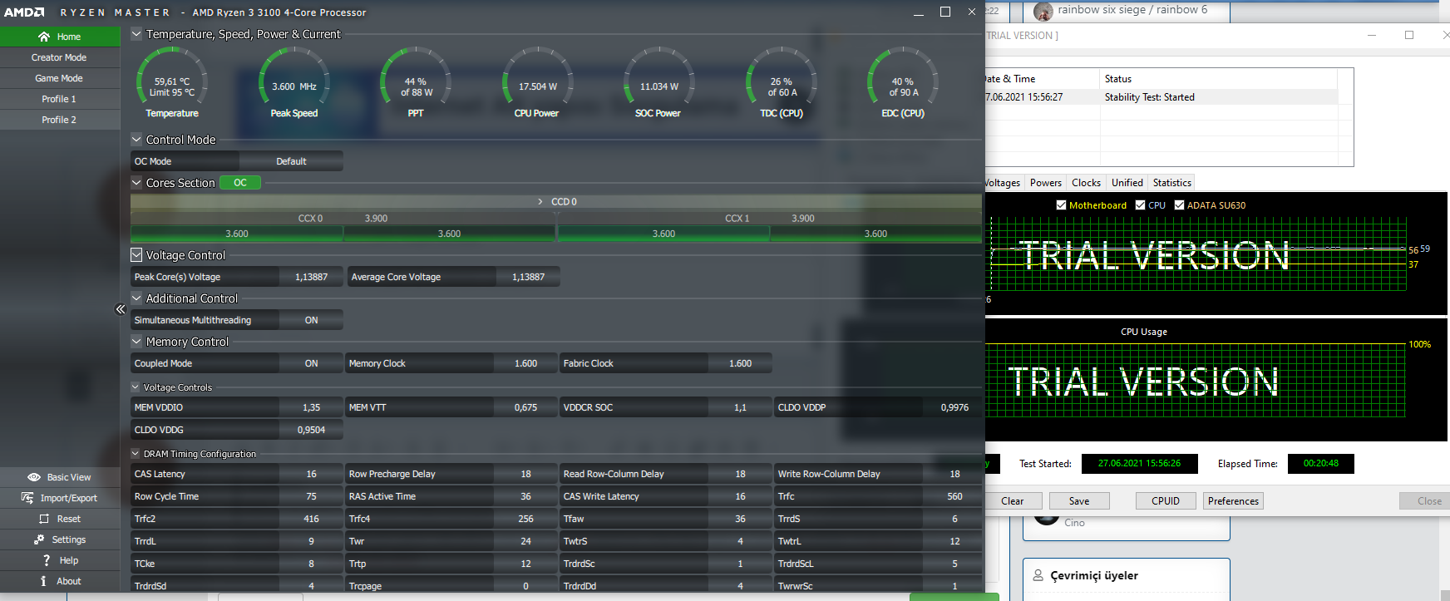Click CAS Latency value 16

tap(311, 474)
